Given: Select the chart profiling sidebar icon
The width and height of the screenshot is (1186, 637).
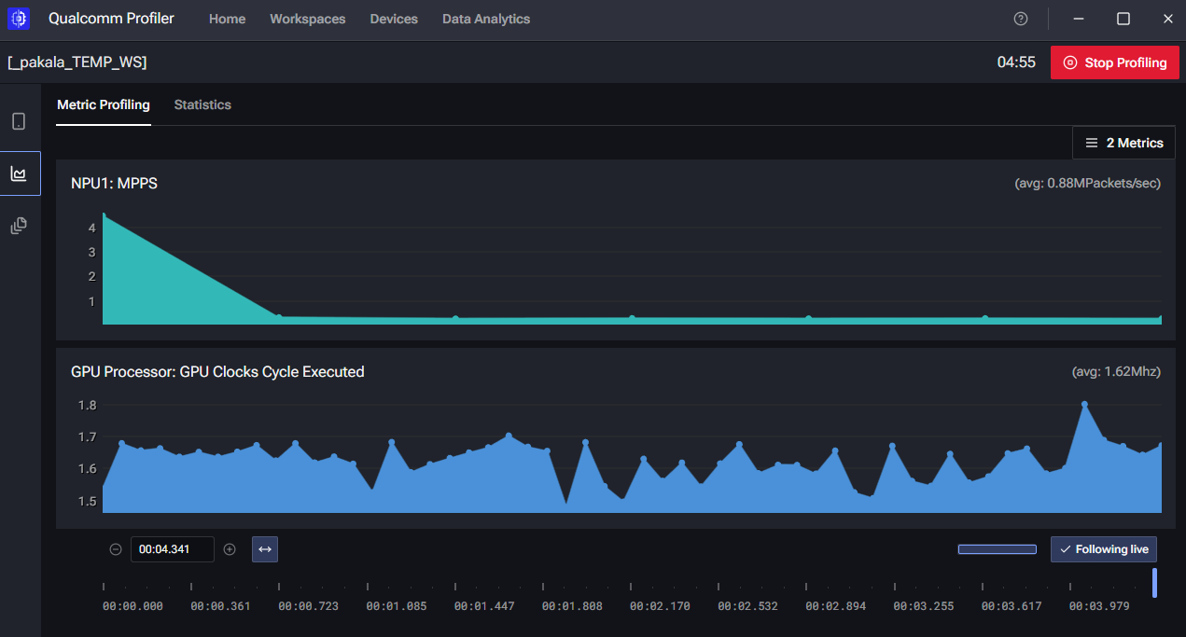Looking at the screenshot, I should click(19, 173).
